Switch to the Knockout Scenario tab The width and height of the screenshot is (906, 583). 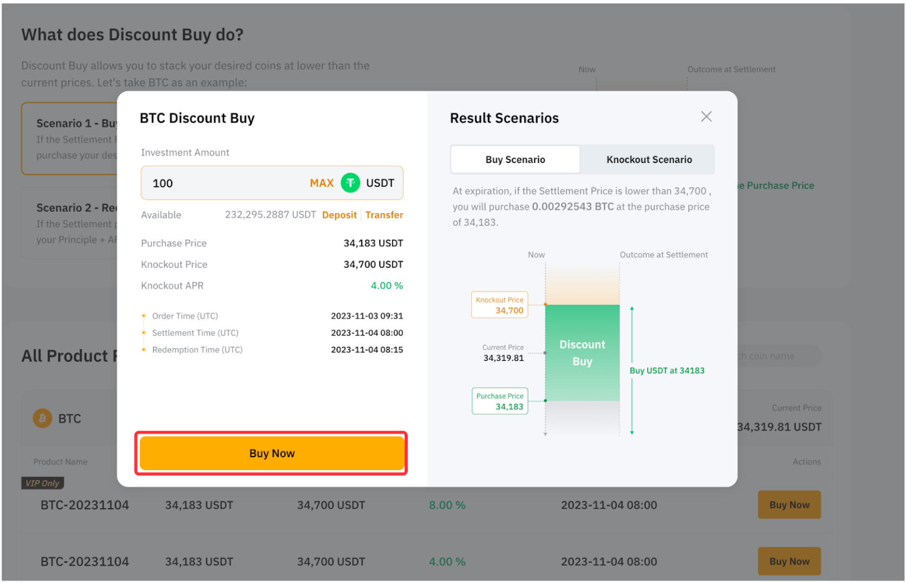[x=648, y=160]
